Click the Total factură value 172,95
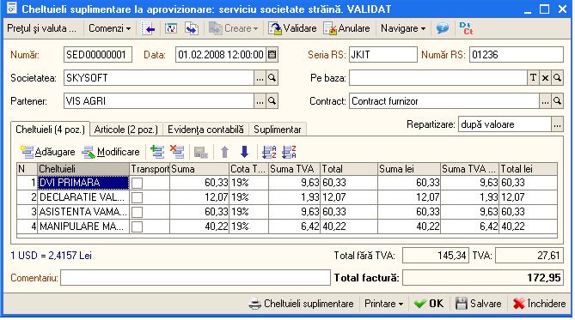 482,278
